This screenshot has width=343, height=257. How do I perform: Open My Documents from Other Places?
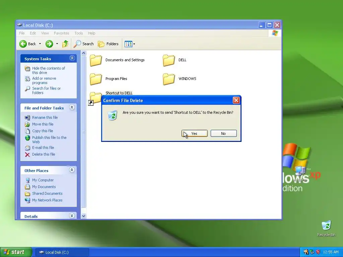point(44,187)
